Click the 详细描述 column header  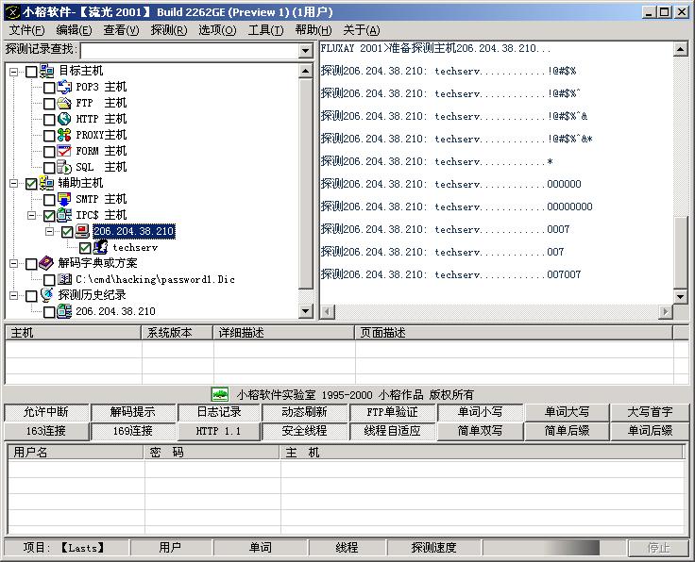[284, 333]
